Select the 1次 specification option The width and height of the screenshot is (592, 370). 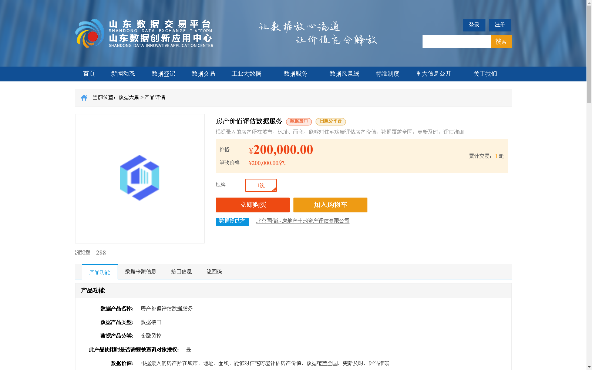261,185
